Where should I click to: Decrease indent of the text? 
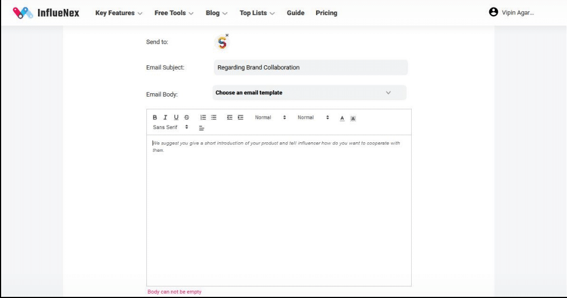230,117
